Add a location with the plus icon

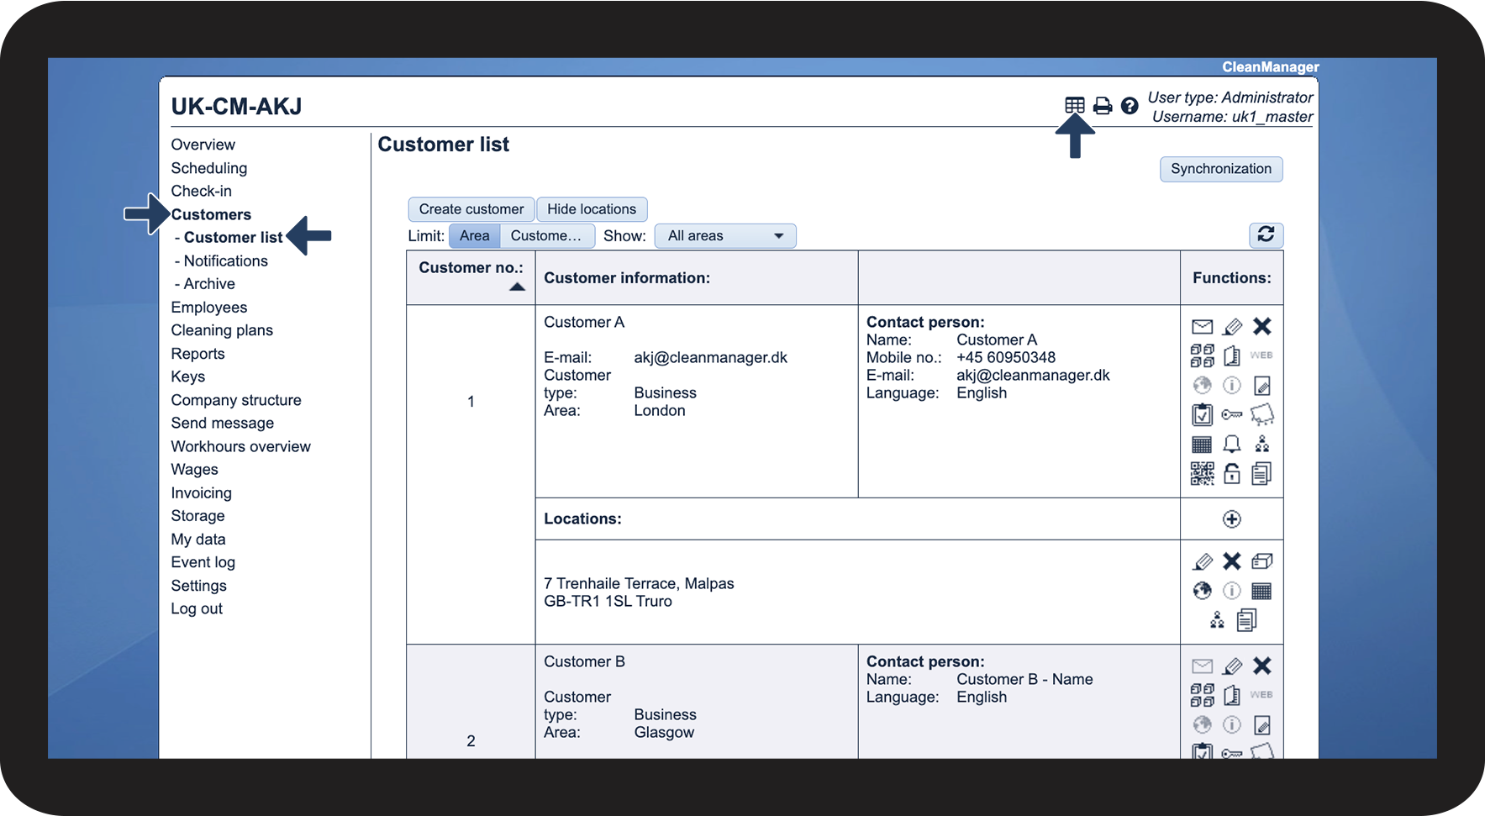pos(1231,519)
